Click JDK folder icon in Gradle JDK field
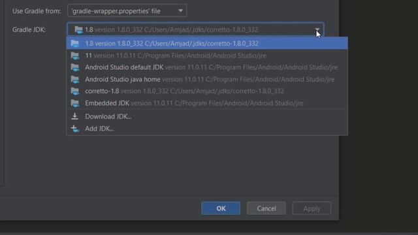The image size is (418, 235). tap(78, 29)
